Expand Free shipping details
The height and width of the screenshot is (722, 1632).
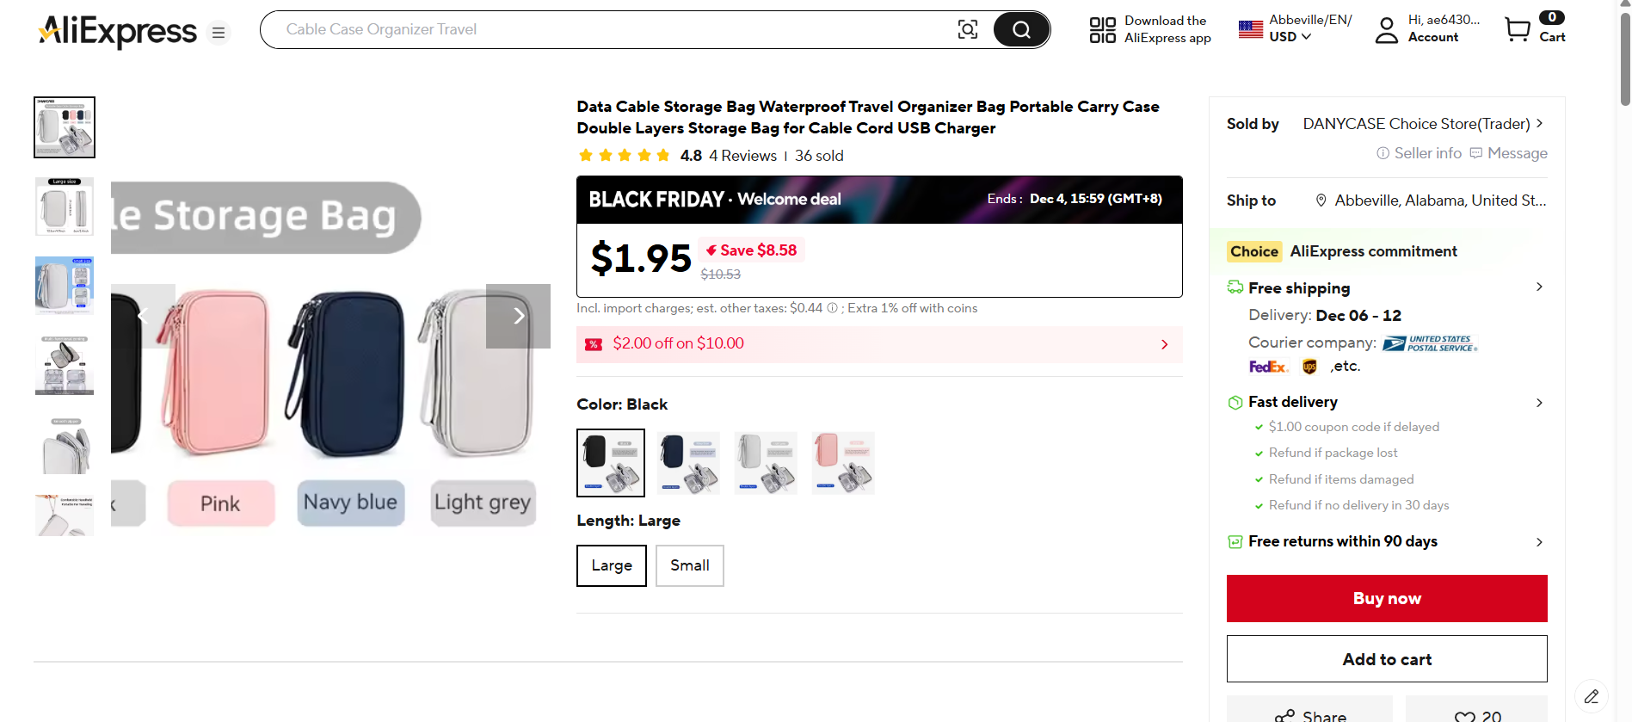pos(1539,287)
